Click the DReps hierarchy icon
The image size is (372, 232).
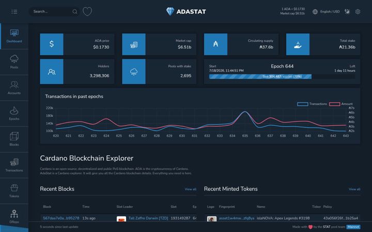pos(14,213)
